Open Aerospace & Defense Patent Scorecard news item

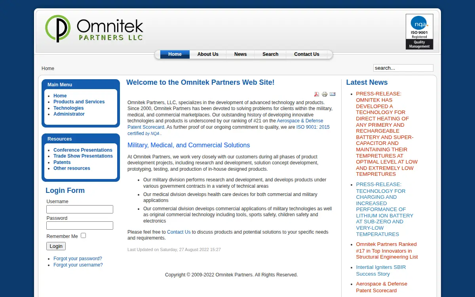point(382,287)
